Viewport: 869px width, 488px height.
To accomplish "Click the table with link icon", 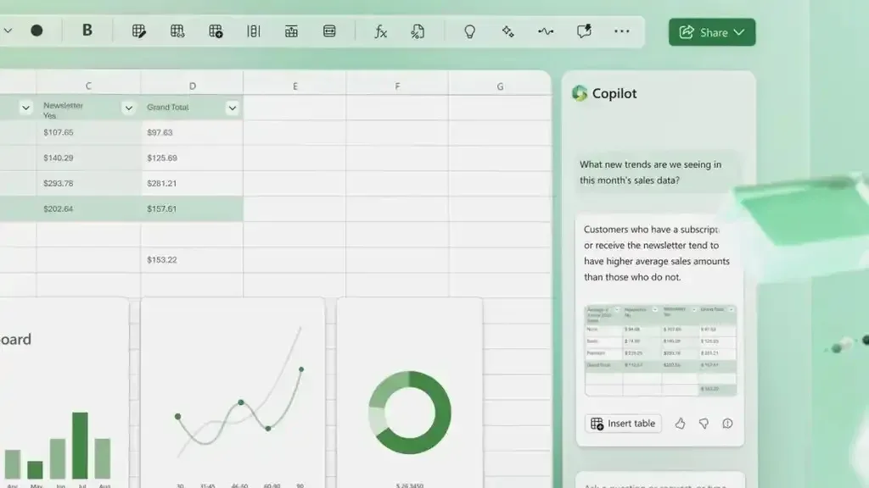I will 177,31.
